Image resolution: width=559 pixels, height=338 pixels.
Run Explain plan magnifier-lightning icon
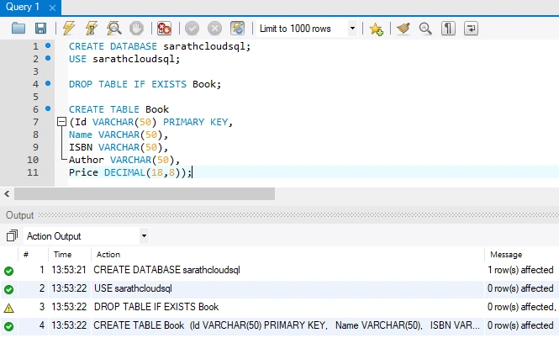click(x=114, y=29)
